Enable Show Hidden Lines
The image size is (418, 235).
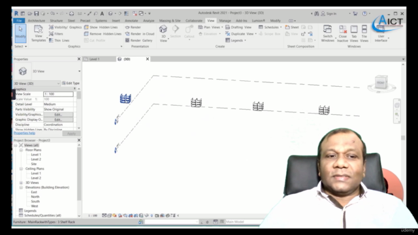(x=101, y=27)
